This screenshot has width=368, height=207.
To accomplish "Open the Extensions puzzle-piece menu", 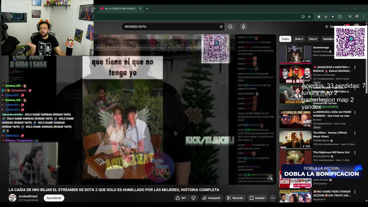I will point(340,17).
